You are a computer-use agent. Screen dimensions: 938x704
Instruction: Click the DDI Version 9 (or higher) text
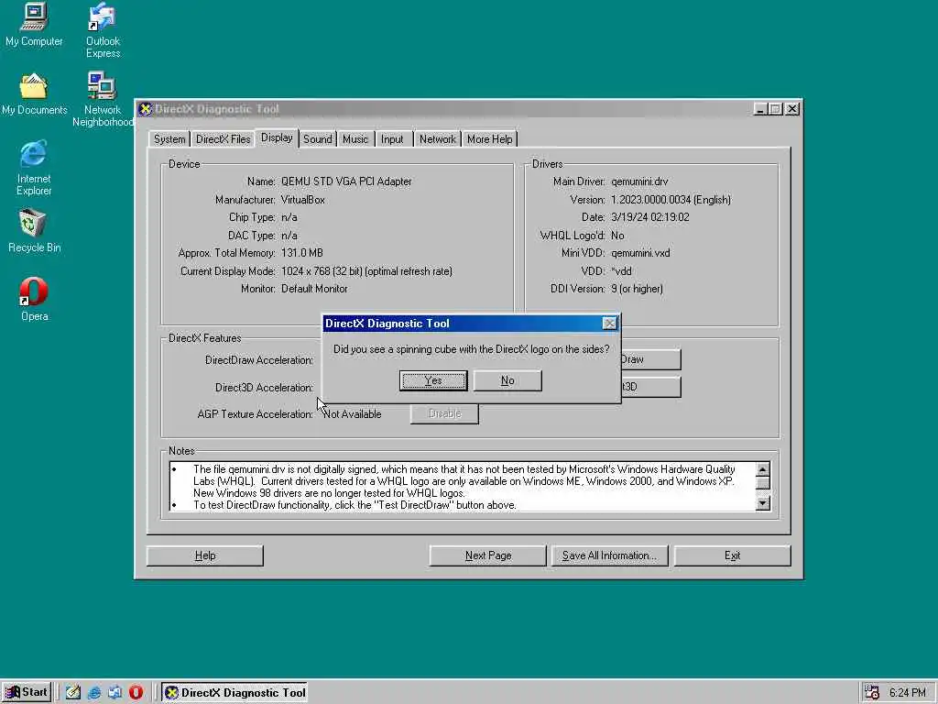coord(638,289)
